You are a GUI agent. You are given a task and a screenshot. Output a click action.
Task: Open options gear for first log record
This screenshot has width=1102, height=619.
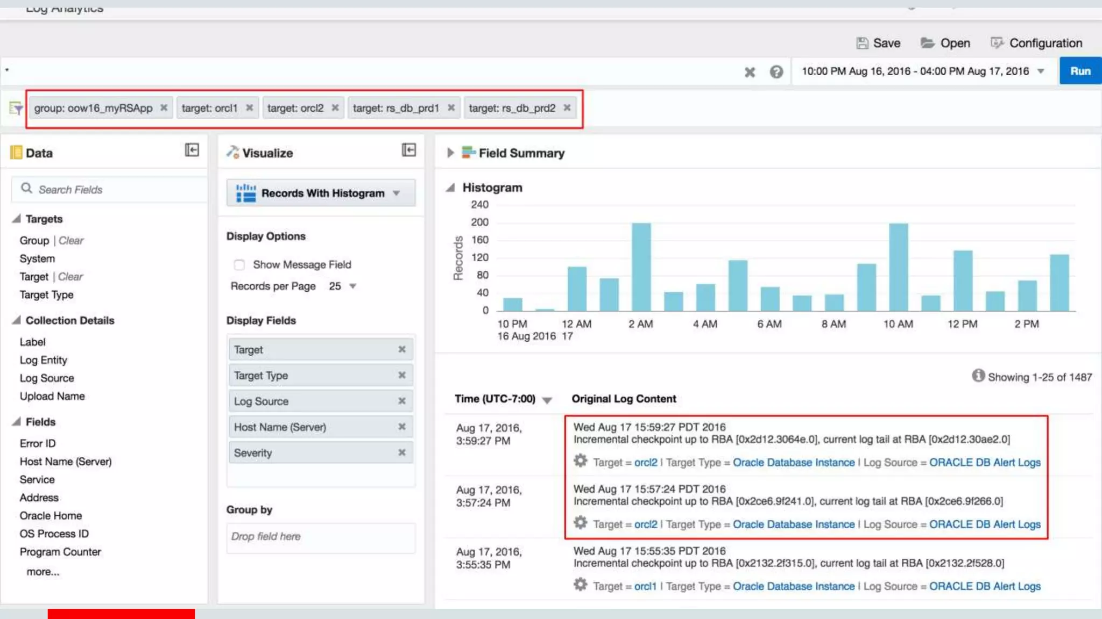coord(580,461)
